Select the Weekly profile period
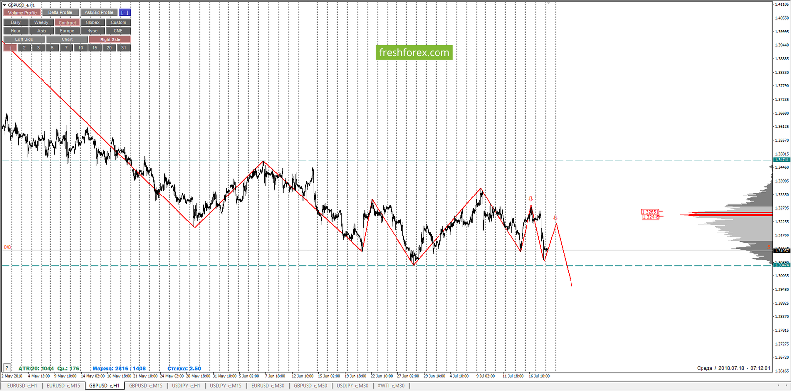 pos(42,23)
